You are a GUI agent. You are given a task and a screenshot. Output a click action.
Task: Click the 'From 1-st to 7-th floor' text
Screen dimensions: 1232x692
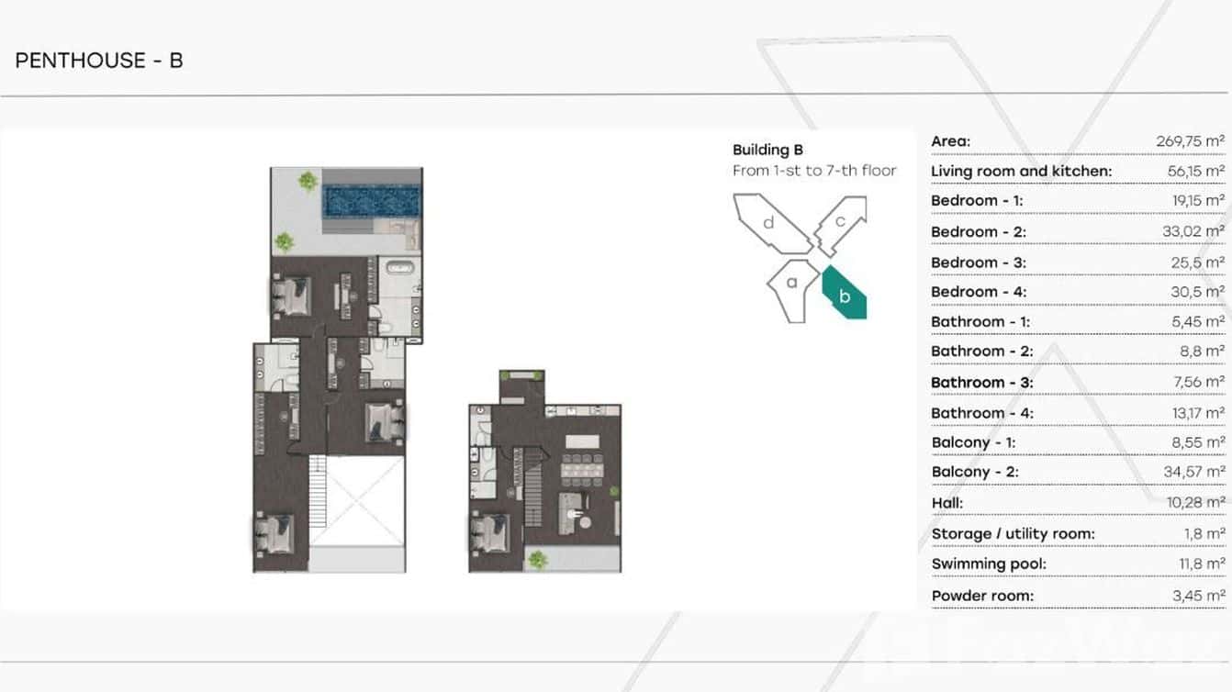pos(814,171)
